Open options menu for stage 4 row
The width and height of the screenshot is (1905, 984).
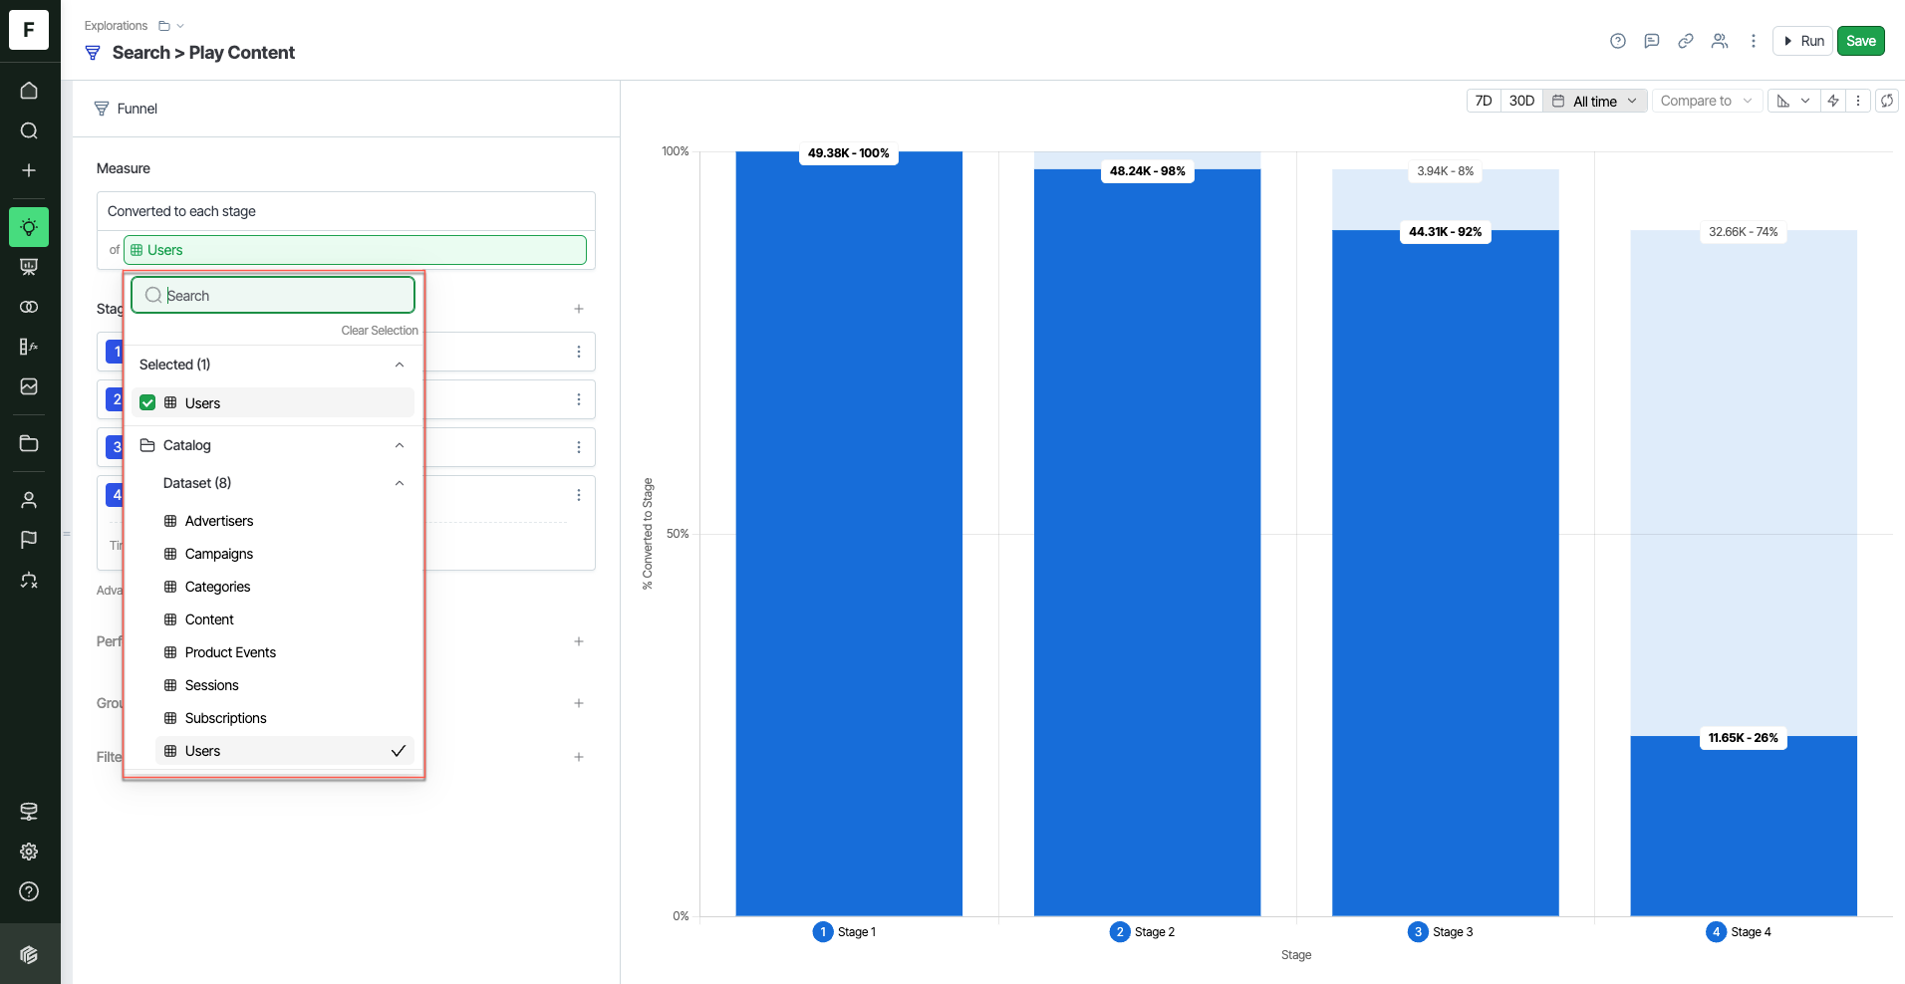pyautogui.click(x=579, y=495)
